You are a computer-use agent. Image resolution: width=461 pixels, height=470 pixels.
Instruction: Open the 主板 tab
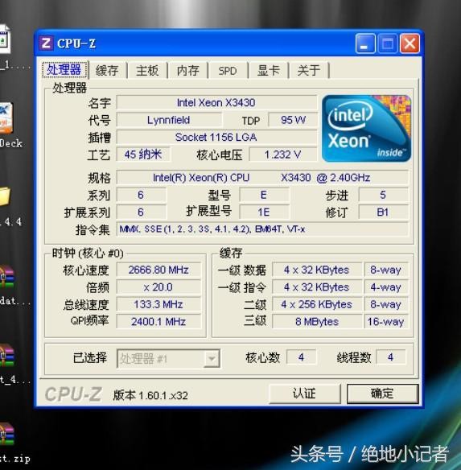point(147,71)
